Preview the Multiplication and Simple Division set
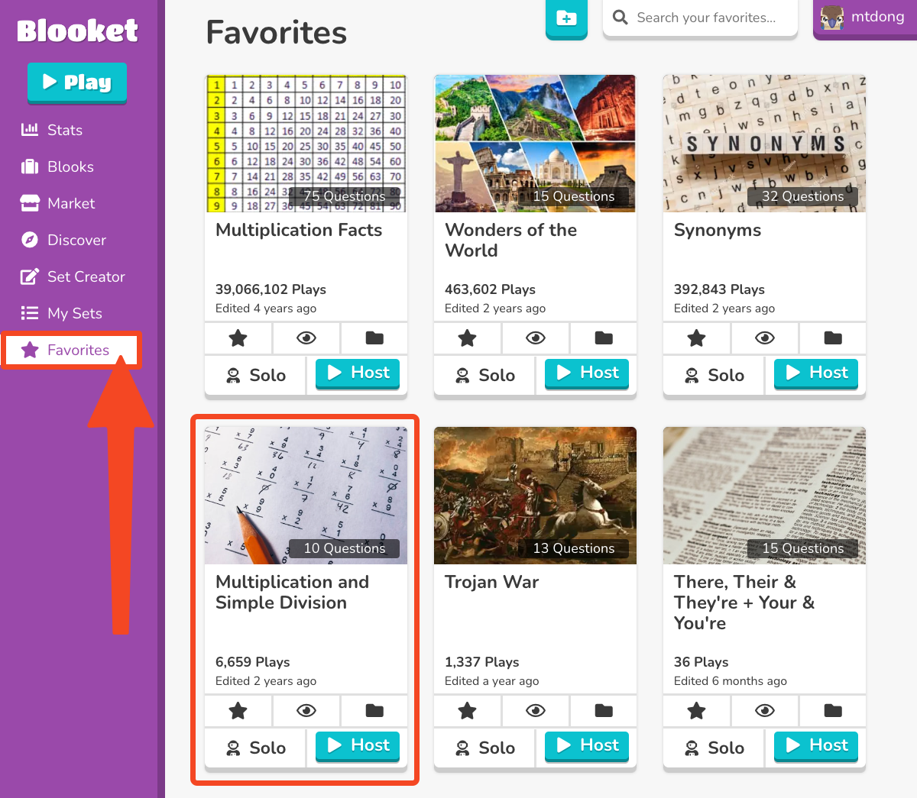 (x=306, y=710)
